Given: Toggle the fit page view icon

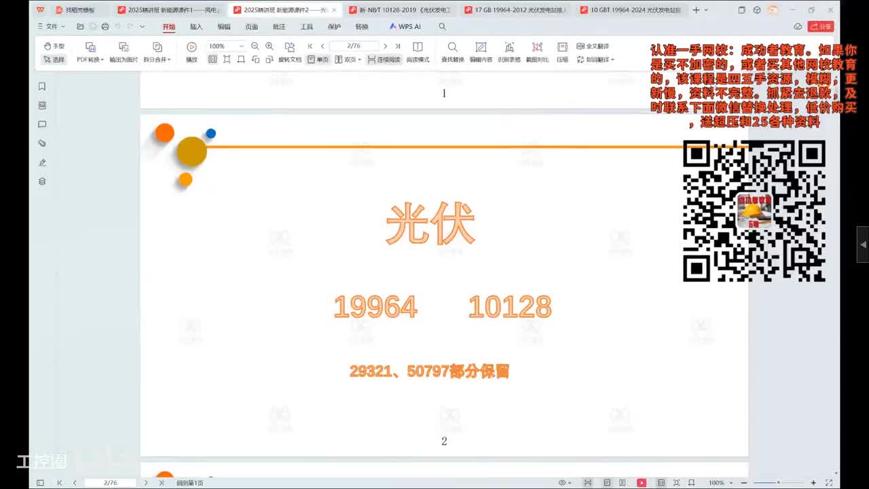Looking at the screenshot, I should point(227,60).
